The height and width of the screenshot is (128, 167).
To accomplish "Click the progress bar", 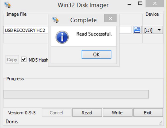I will [76, 94].
